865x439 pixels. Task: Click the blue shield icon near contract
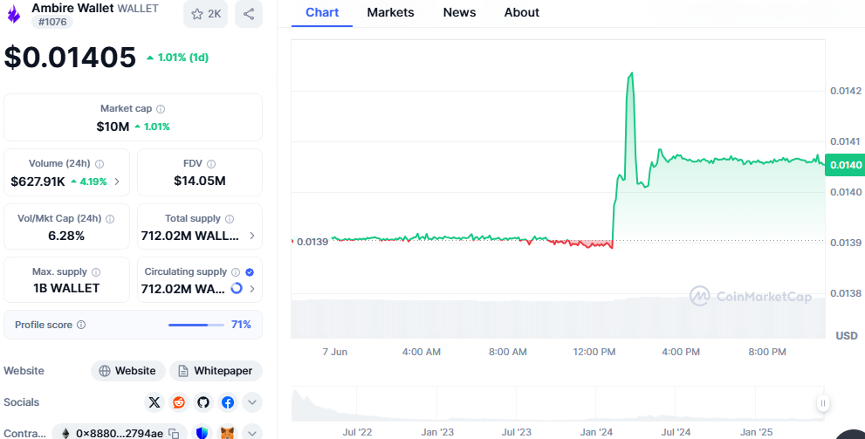pyautogui.click(x=203, y=433)
